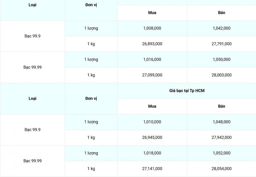Click the 1,048,000 sell price cell
Image resolution: width=256 pixels, height=177 pixels.
pos(221,122)
